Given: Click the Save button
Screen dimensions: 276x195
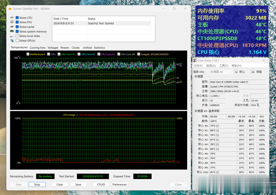Looking at the screenshot, I should point(78,185).
